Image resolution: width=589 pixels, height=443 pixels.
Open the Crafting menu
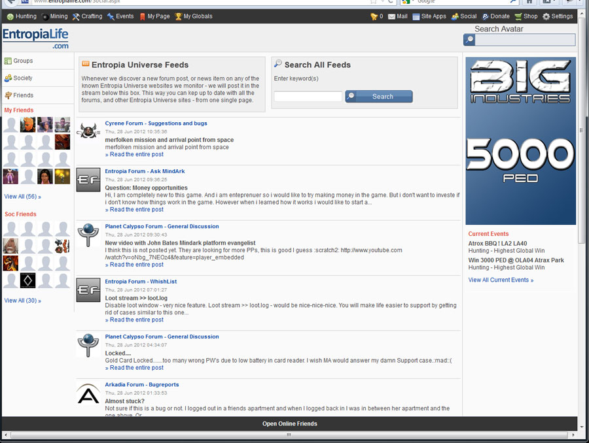(x=88, y=16)
